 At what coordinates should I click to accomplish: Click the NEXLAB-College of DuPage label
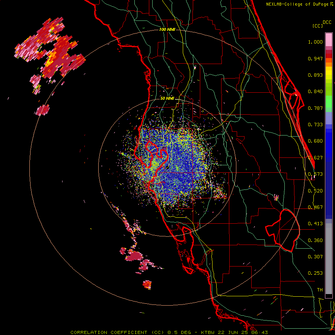[x=297, y=4]
